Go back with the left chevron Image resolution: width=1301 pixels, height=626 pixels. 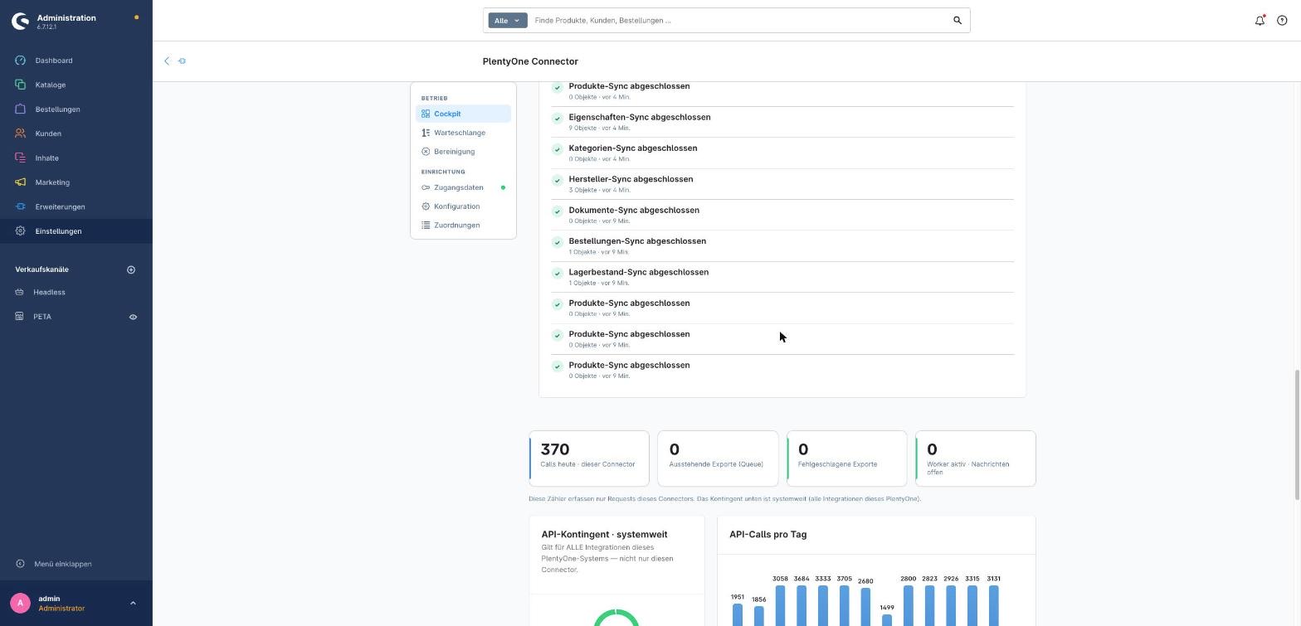pos(167,61)
